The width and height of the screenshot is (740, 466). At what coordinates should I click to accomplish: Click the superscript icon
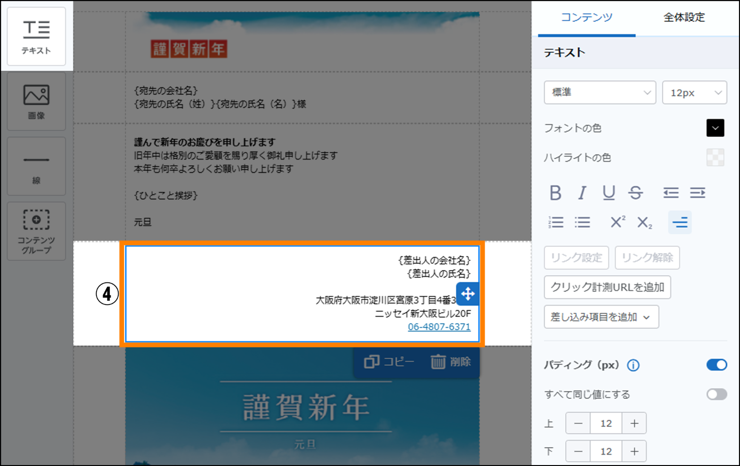pos(618,222)
